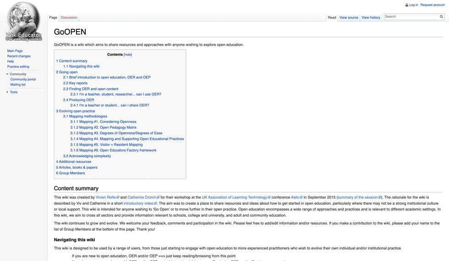Jump to 3.1.5 Visitor + Resident Mapping
The height and width of the screenshot is (261, 449).
point(106,145)
